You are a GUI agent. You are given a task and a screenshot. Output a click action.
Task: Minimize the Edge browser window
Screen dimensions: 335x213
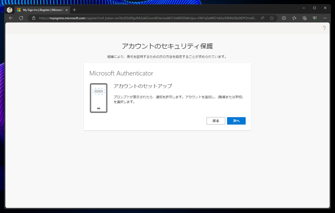pos(304,8)
